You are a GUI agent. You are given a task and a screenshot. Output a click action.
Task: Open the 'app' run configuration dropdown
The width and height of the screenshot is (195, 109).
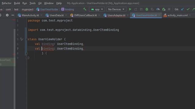tap(97, 9)
